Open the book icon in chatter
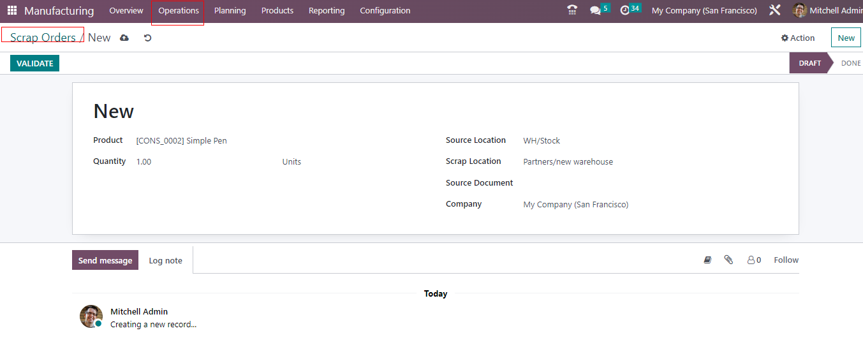The image size is (863, 340). pos(707,260)
